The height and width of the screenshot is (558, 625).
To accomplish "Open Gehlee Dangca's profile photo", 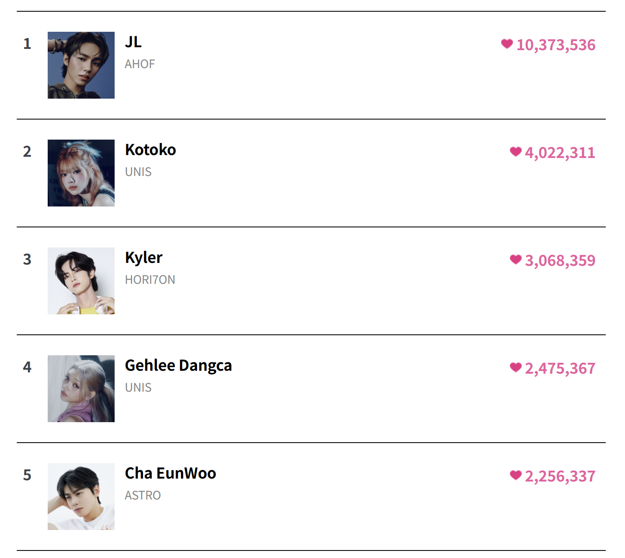I will point(81,389).
